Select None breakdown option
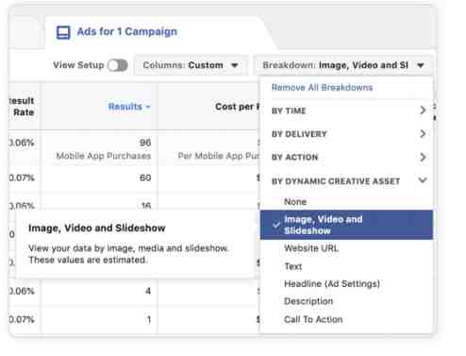This screenshot has width=466, height=356. tap(295, 202)
